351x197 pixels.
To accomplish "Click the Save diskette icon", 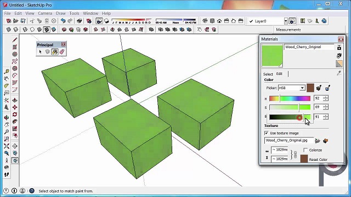I will (x=23, y=21).
